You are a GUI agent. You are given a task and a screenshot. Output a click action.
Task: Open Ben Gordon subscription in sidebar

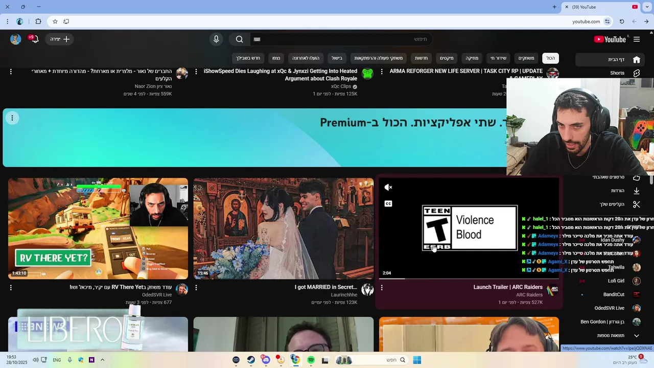611,322
